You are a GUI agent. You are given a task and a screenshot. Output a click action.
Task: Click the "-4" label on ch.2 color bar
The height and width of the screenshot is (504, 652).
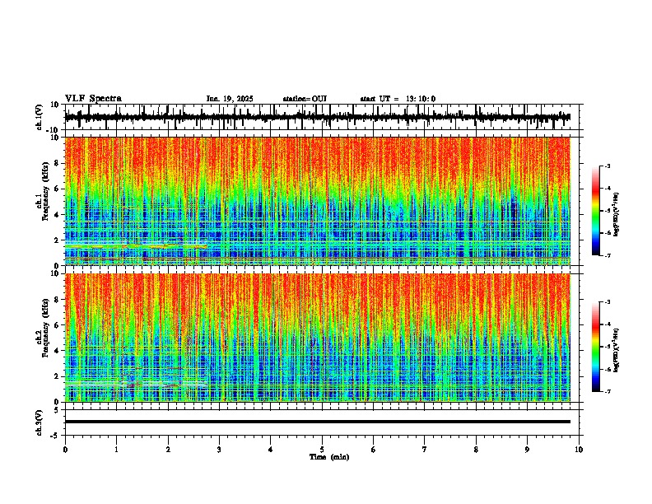pyautogui.click(x=607, y=324)
